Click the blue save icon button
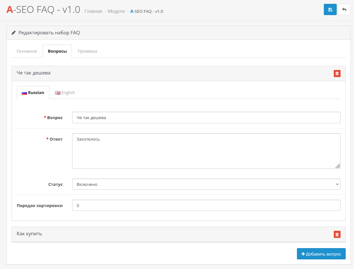354x269 pixels. pyautogui.click(x=330, y=10)
